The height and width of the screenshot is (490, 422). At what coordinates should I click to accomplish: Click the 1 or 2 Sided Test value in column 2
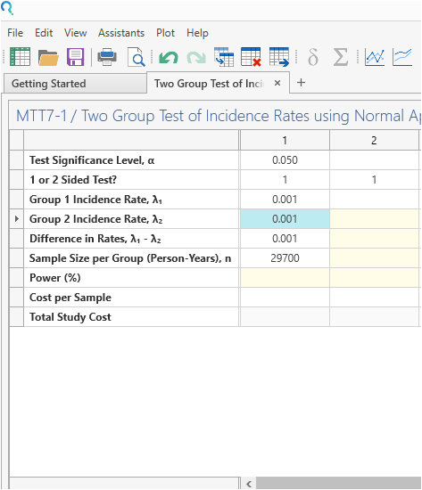374,180
